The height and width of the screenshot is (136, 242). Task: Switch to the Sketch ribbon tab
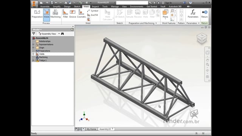point(77,6)
